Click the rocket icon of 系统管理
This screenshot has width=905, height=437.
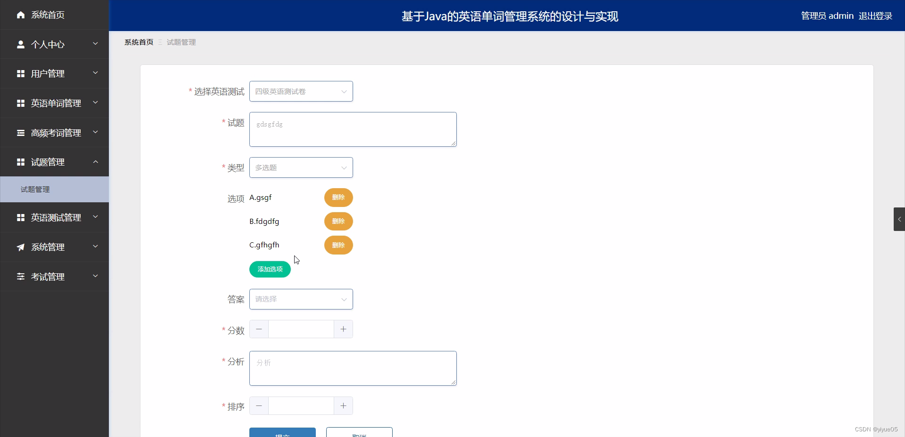[x=20, y=247]
